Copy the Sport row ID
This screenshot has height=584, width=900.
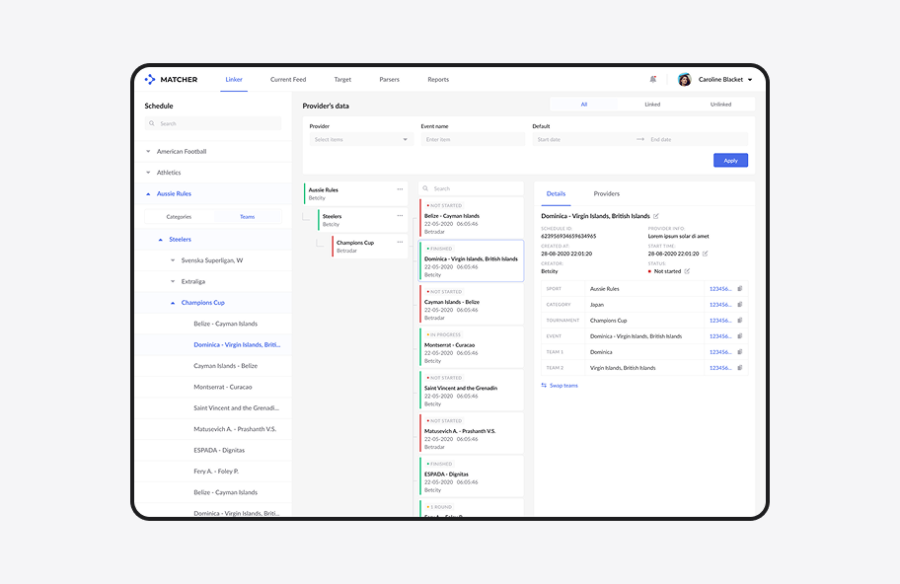[740, 289]
